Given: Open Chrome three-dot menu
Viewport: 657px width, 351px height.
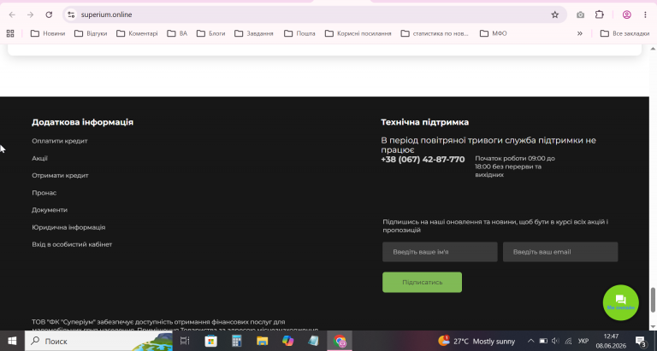Looking at the screenshot, I should click(645, 15).
